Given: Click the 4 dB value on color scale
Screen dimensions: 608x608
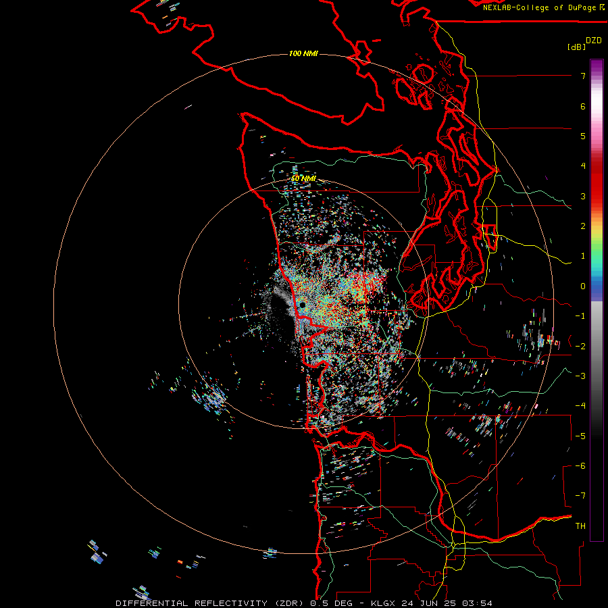Looking at the screenshot, I should tap(583, 166).
